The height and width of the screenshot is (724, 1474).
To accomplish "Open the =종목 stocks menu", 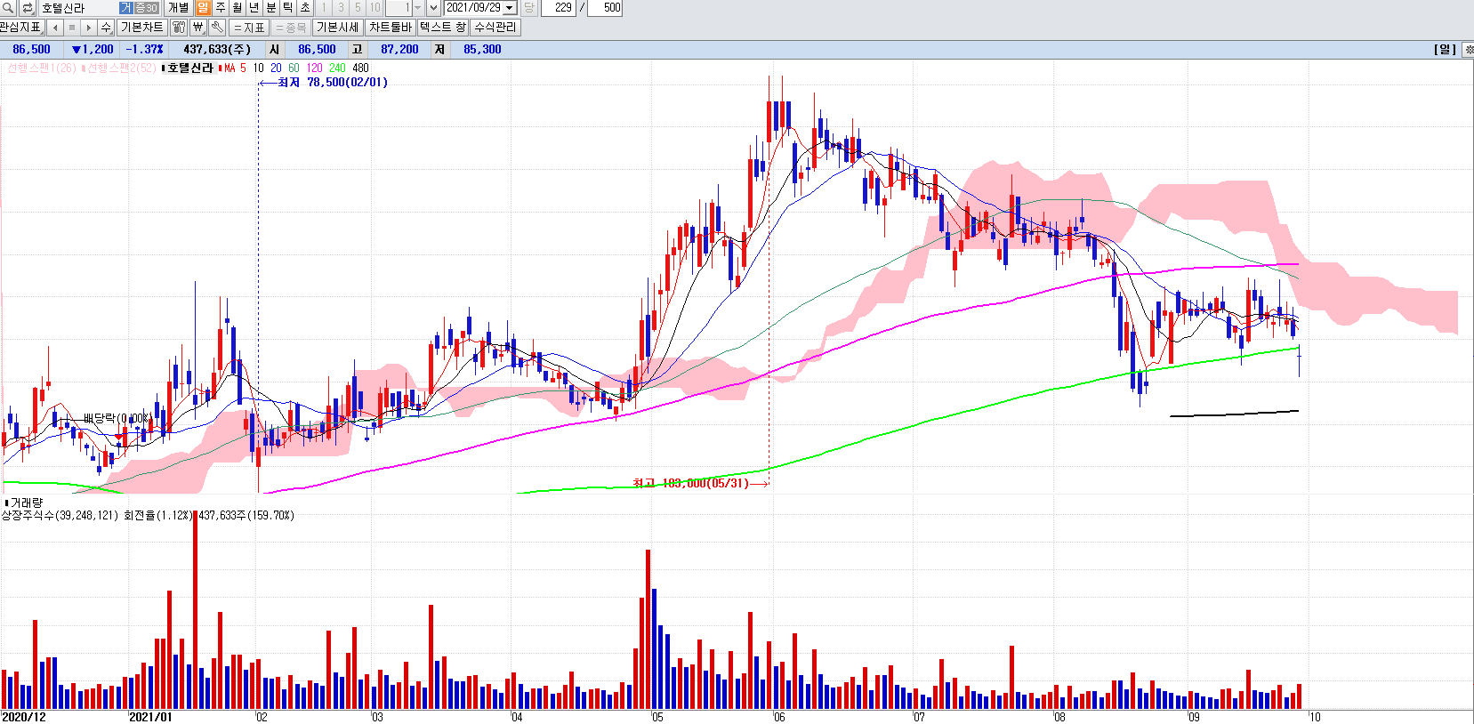I will 291,28.
